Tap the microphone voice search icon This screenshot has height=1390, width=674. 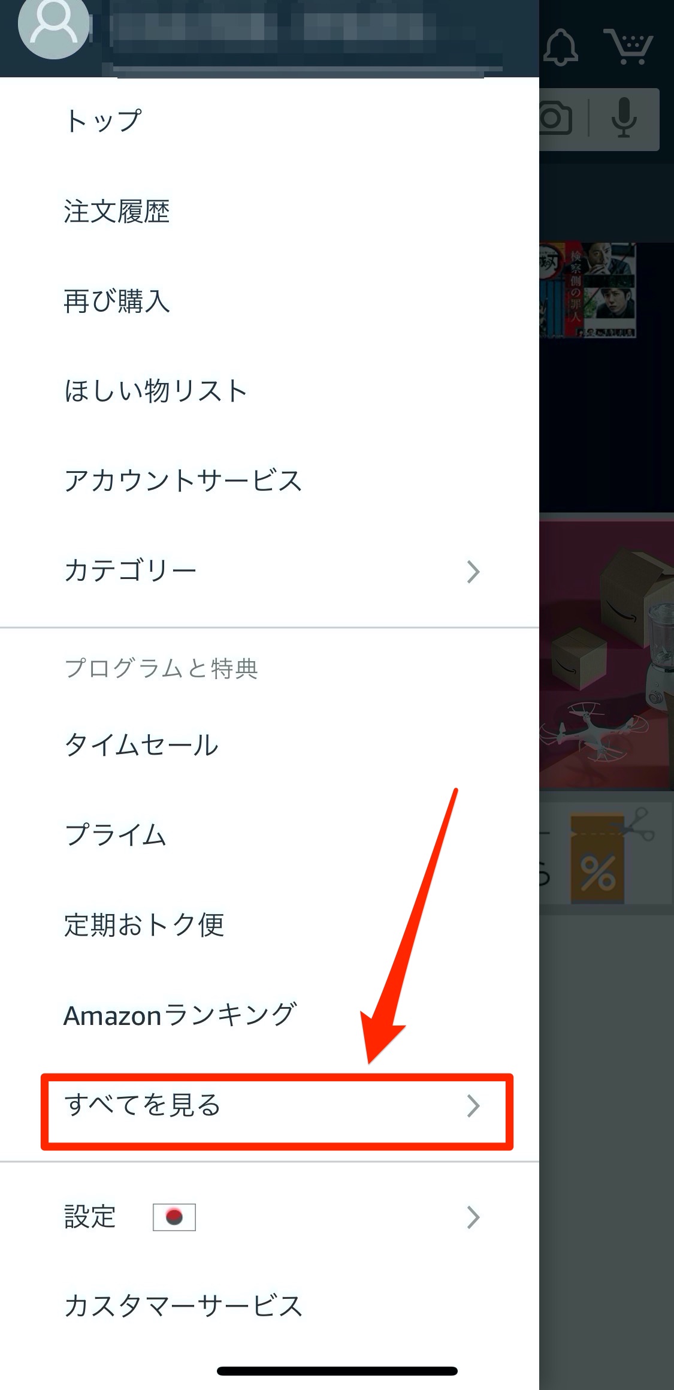[624, 118]
